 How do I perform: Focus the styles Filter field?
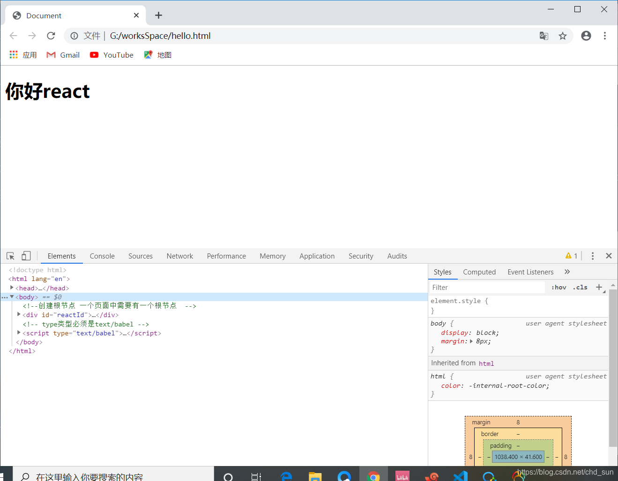487,288
